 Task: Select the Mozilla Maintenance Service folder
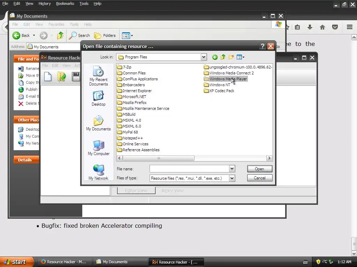pyautogui.click(x=143, y=108)
